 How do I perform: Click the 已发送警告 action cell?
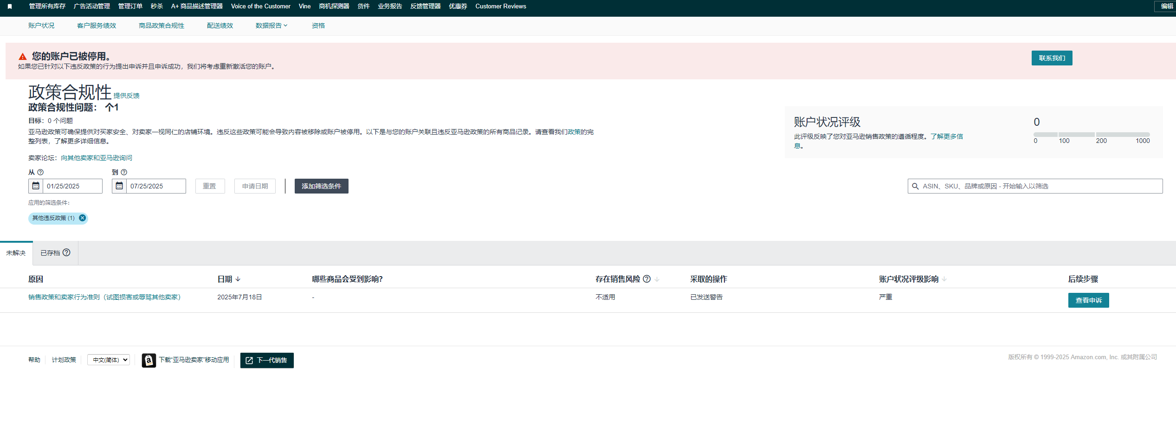(x=706, y=297)
